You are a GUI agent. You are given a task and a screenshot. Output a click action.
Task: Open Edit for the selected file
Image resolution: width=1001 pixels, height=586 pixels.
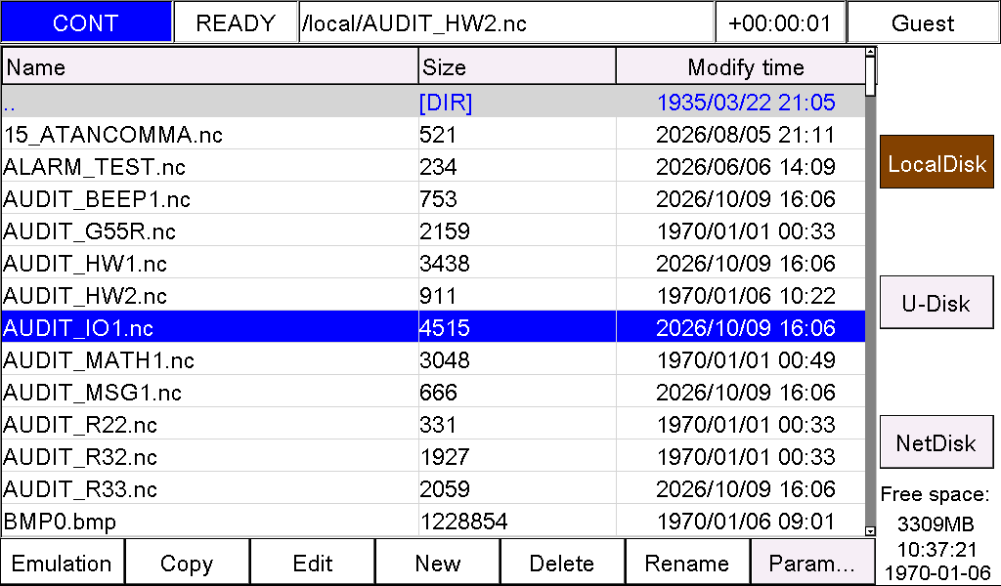[x=312, y=563]
